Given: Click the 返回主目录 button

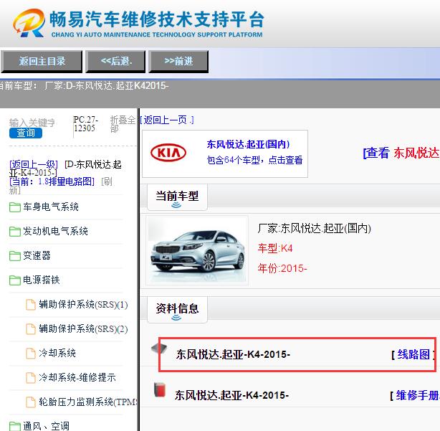Looking at the screenshot, I should (42, 61).
